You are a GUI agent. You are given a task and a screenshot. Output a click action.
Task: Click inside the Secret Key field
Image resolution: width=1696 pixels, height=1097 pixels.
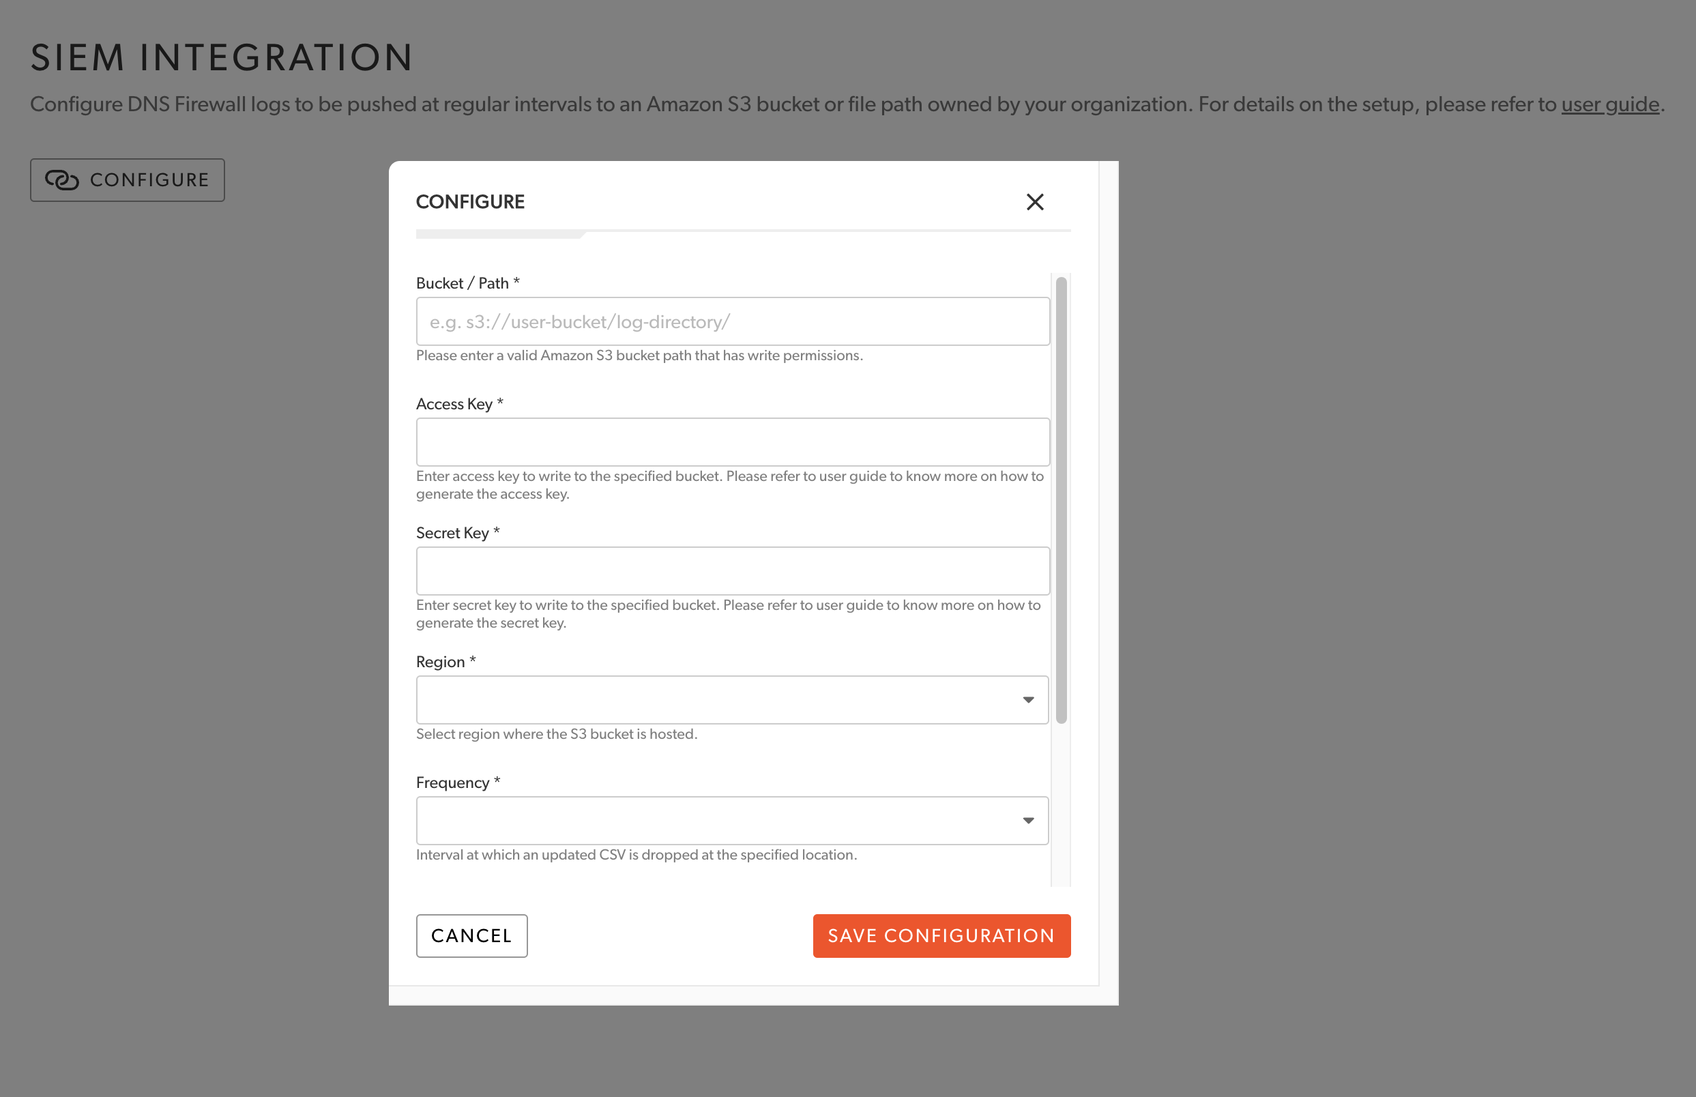click(x=731, y=570)
